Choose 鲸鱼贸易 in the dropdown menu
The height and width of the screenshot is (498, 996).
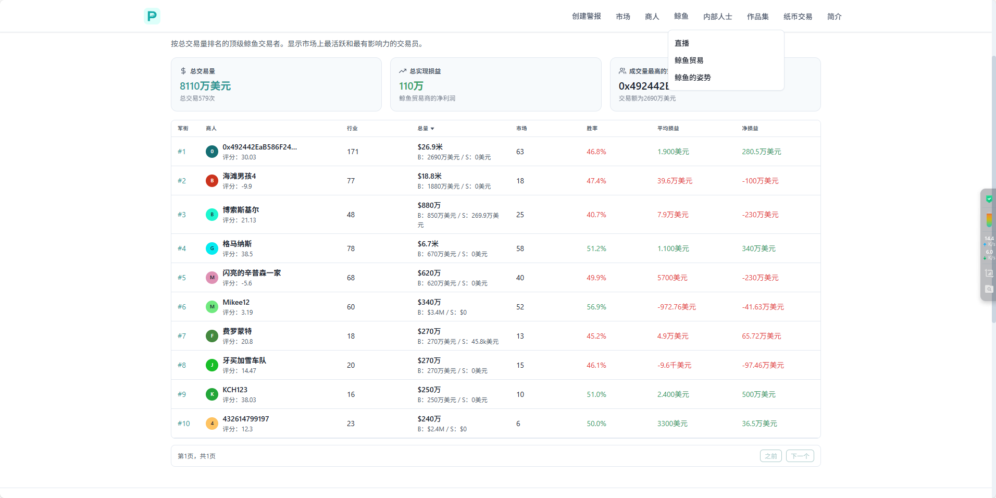tap(689, 60)
